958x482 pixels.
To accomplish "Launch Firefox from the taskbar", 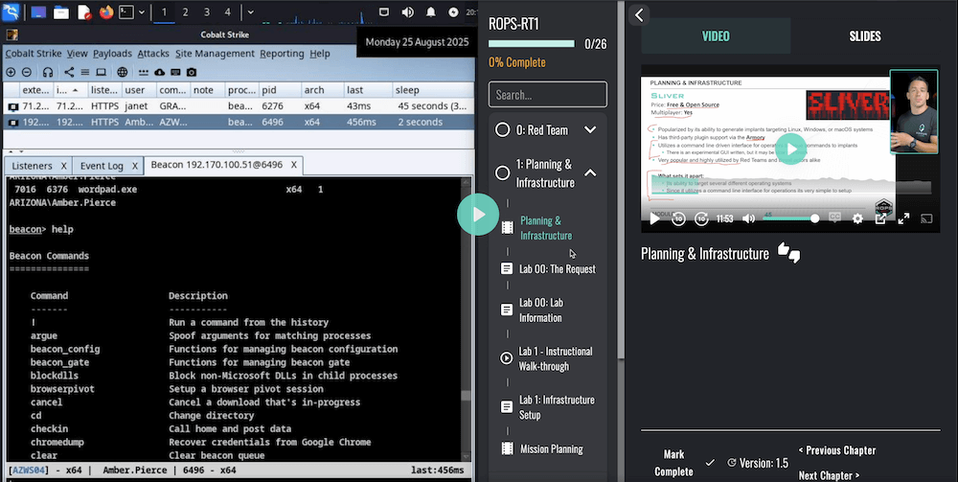I will pyautogui.click(x=105, y=12).
